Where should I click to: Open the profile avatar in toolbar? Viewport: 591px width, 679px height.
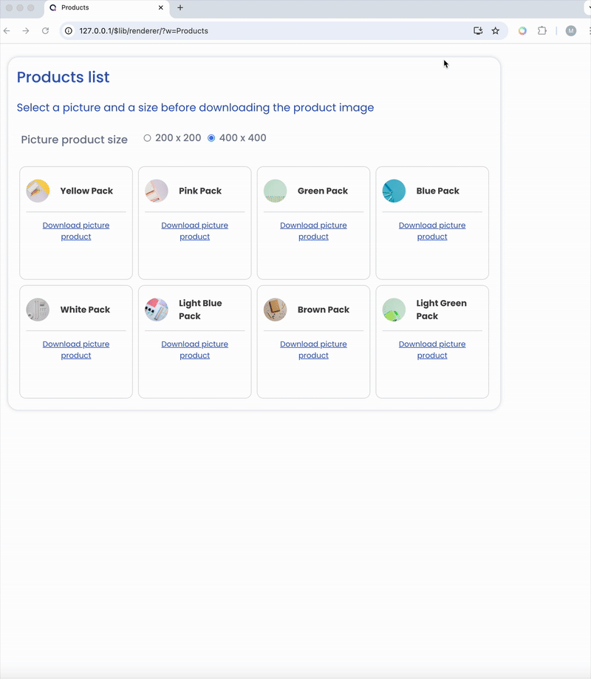click(x=570, y=31)
